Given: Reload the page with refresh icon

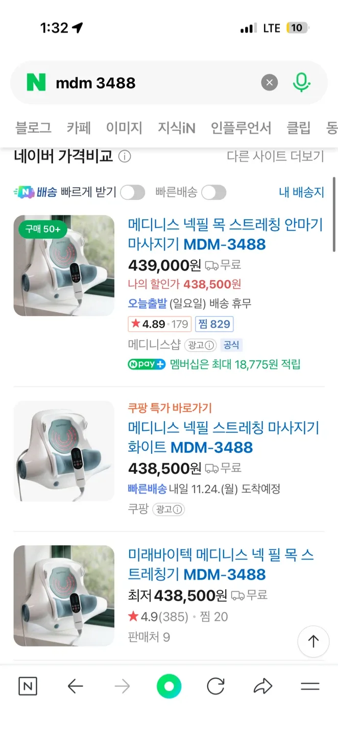Looking at the screenshot, I should pyautogui.click(x=215, y=686).
